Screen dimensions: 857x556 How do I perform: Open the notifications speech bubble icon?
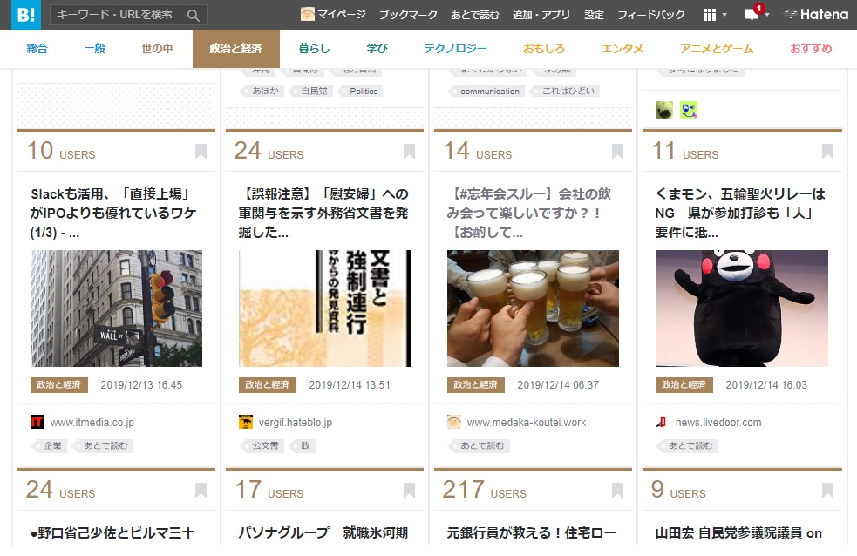coord(752,15)
